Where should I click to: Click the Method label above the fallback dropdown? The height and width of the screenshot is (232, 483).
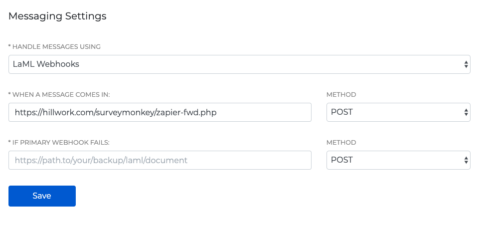tap(341, 143)
